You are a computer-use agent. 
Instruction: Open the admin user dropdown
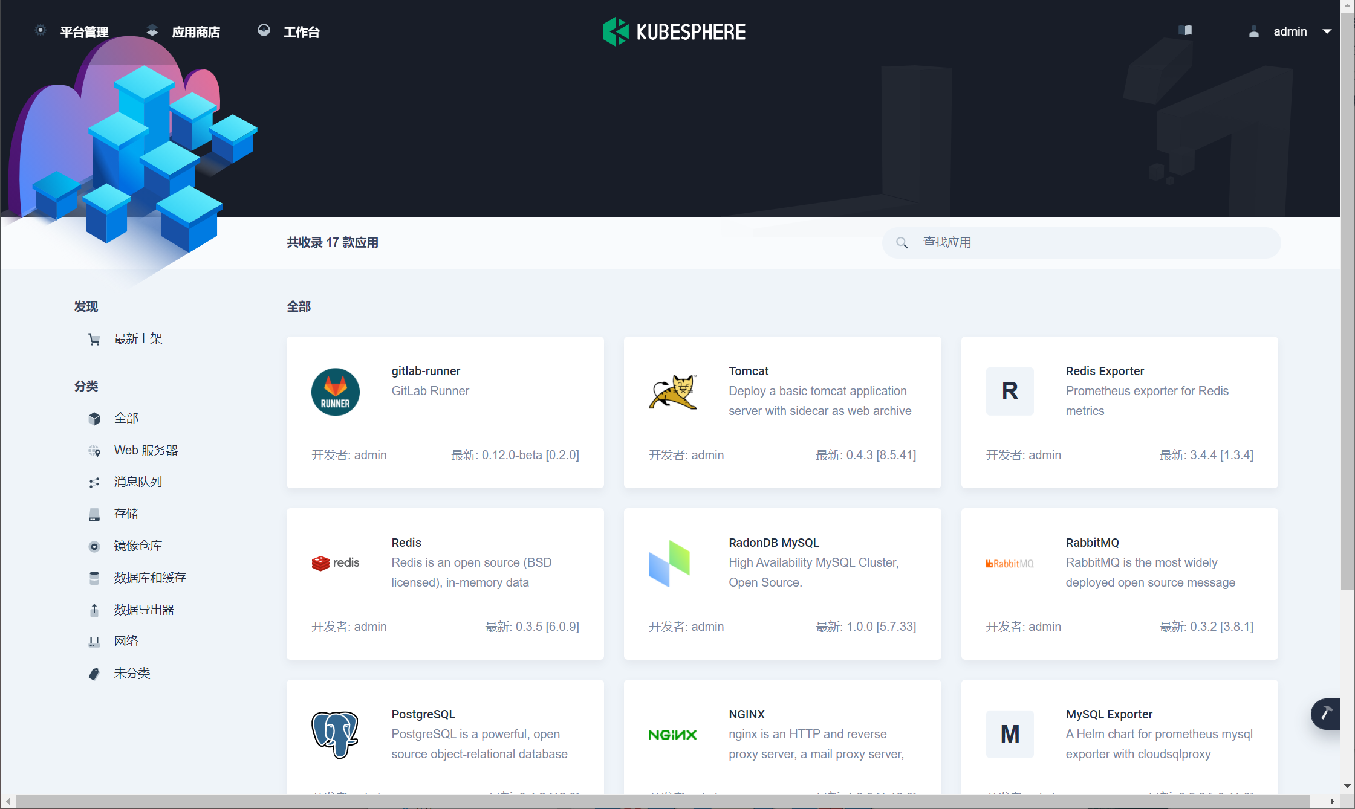(x=1290, y=31)
